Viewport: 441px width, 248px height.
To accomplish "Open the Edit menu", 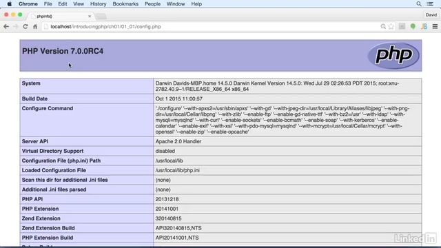I will coord(63,4).
